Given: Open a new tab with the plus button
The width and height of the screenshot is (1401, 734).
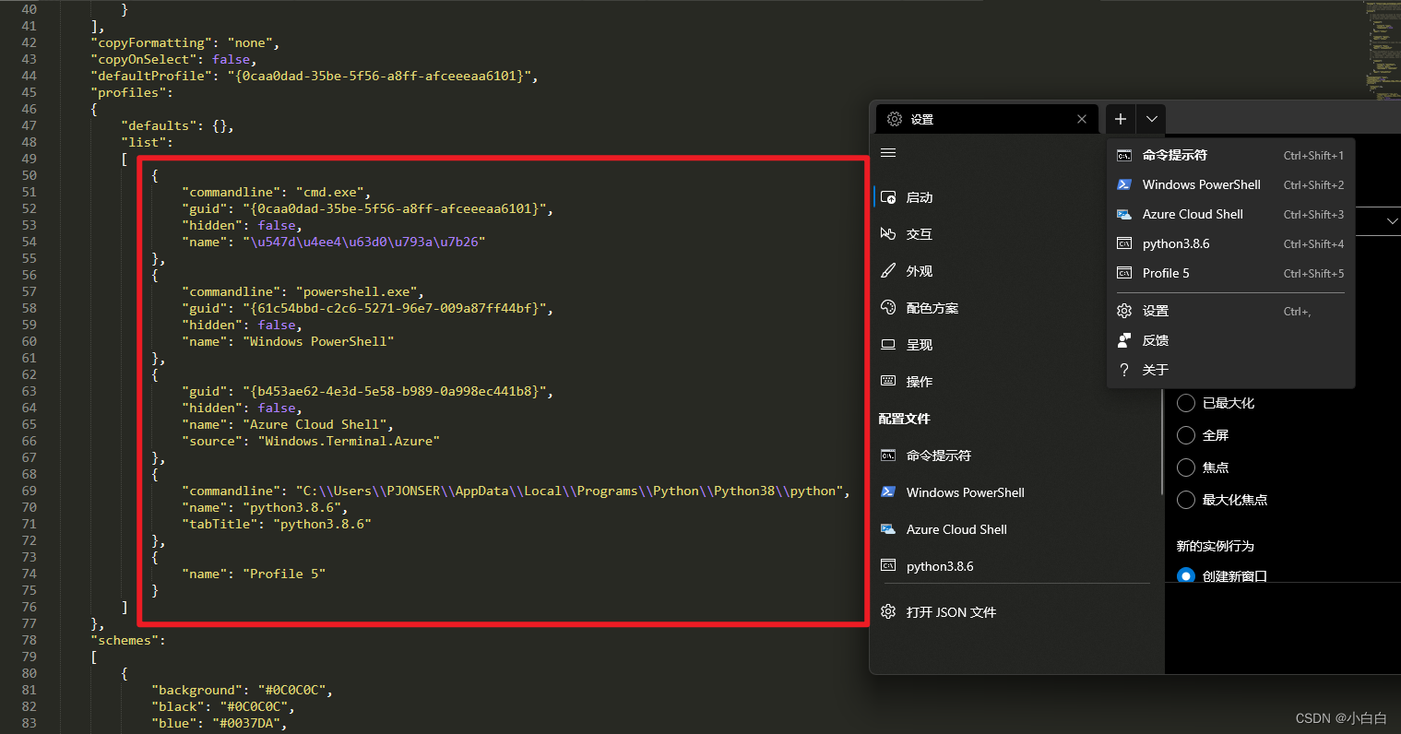Looking at the screenshot, I should tap(1120, 119).
